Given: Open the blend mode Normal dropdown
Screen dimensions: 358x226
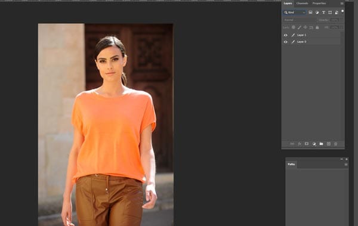Looking at the screenshot, I should click(x=299, y=20).
